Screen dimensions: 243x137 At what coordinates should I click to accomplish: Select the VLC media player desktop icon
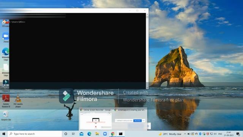pos(18,101)
